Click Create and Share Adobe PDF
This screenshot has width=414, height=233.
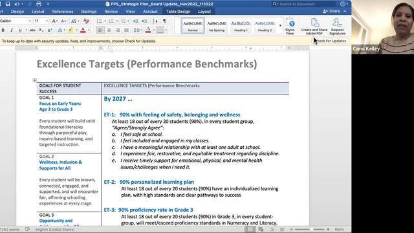(314, 26)
